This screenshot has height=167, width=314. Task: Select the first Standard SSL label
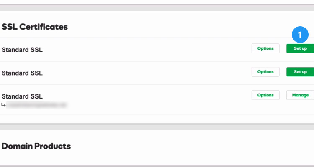22,50
